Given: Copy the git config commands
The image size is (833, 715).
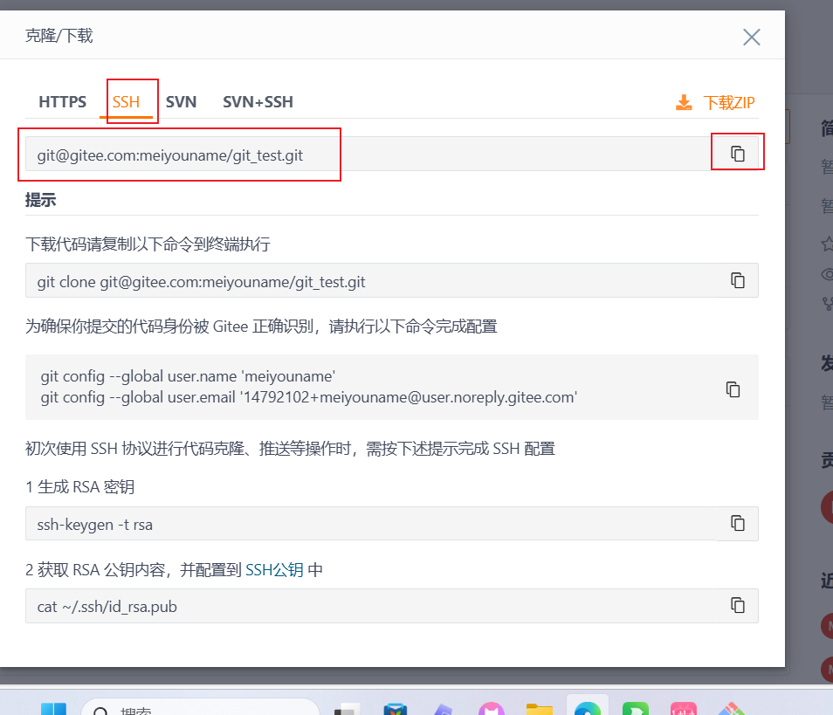Looking at the screenshot, I should 733,388.
